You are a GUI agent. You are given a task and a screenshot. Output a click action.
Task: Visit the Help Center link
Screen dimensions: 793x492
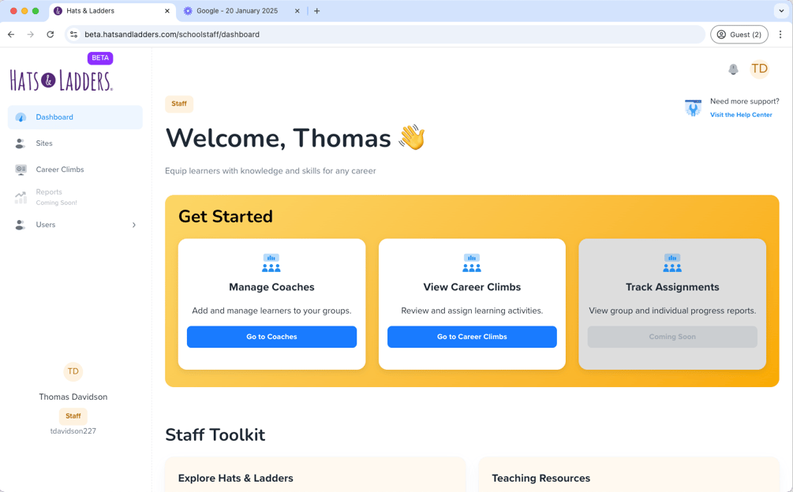(x=741, y=115)
